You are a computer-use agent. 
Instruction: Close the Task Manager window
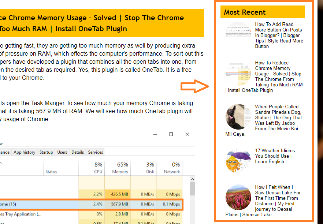point(187,134)
